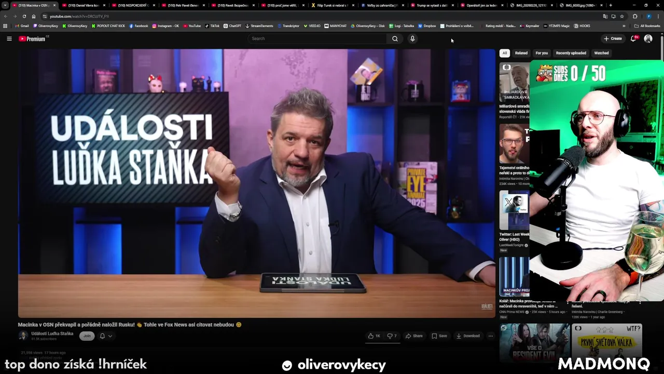
Task: Switch to the IMG_6030.jpg browser tab
Action: [x=581, y=5]
